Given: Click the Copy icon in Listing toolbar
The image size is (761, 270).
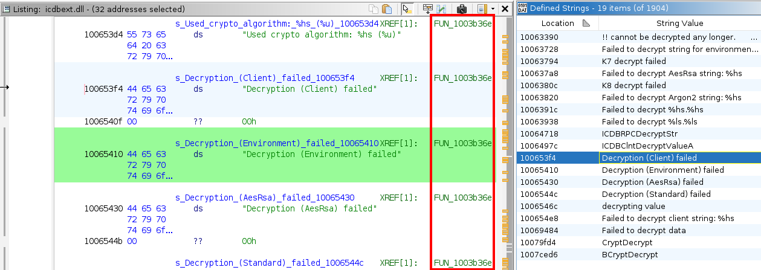Looking at the screenshot, I should 374,9.
